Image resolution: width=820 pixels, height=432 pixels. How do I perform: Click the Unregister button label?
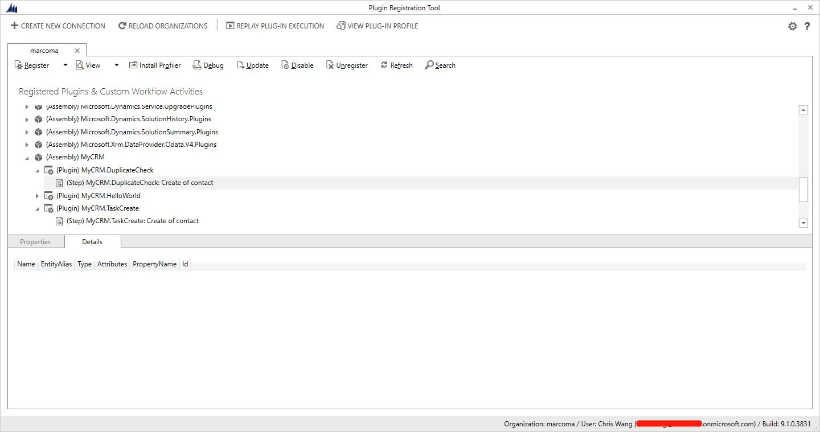(x=352, y=65)
